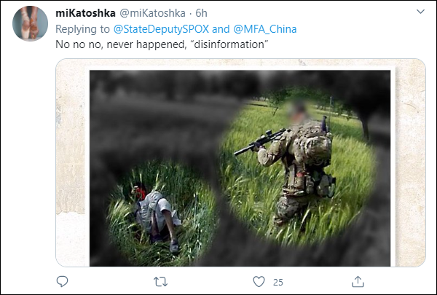Viewport: 437px width, 295px height.
Task: Click the "Replying to" label
Action: (x=82, y=29)
